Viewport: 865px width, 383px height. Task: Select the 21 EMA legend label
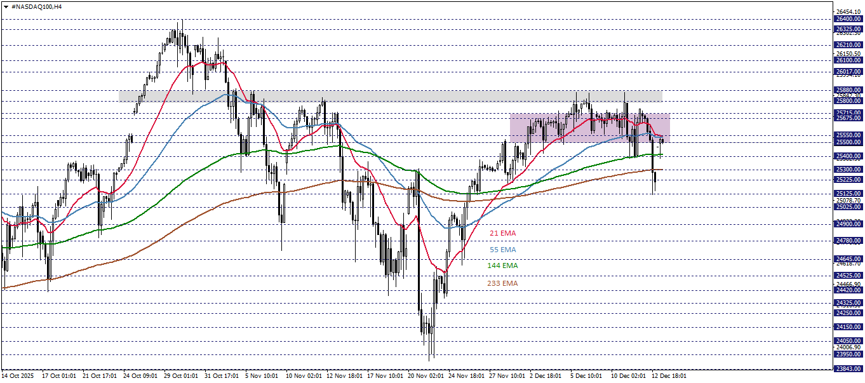pos(502,233)
